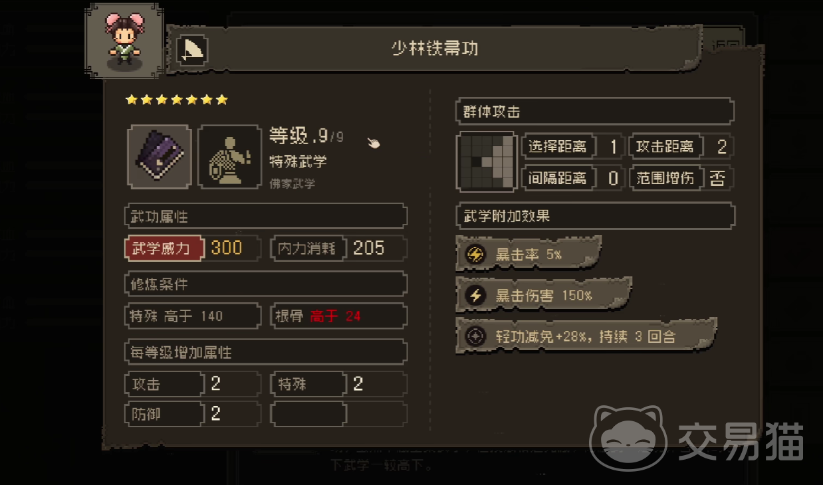Click the 特殊 高于 140 requirement
The image size is (823, 485).
pyautogui.click(x=193, y=316)
